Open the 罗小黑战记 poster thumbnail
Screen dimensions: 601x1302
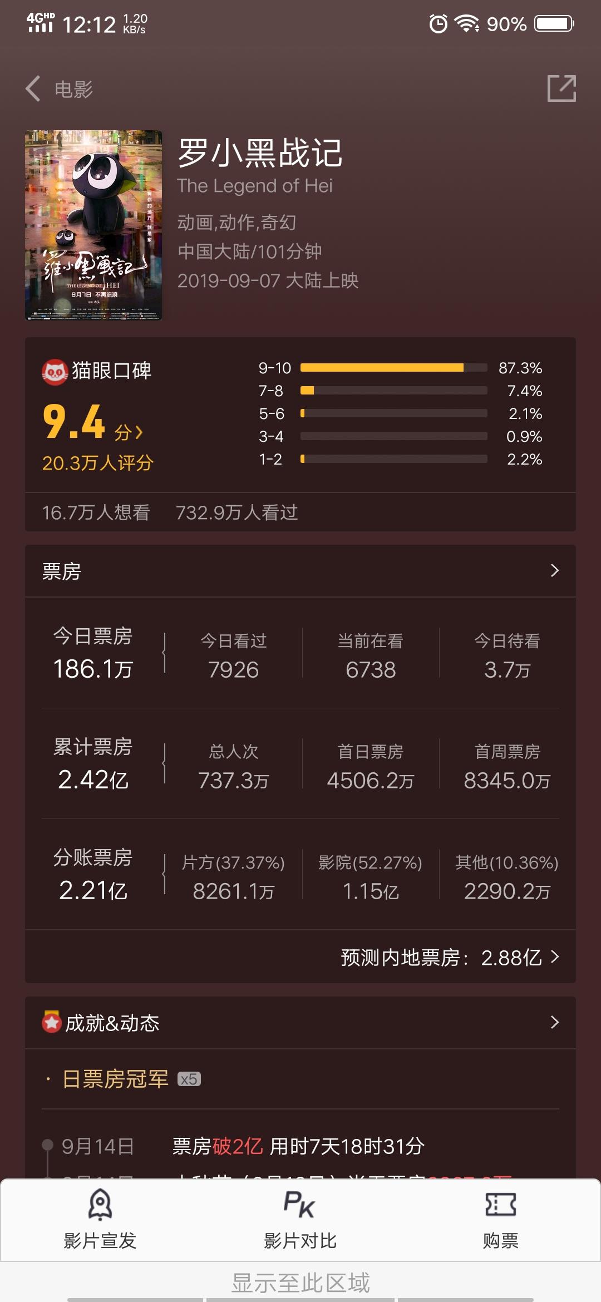[x=93, y=225]
